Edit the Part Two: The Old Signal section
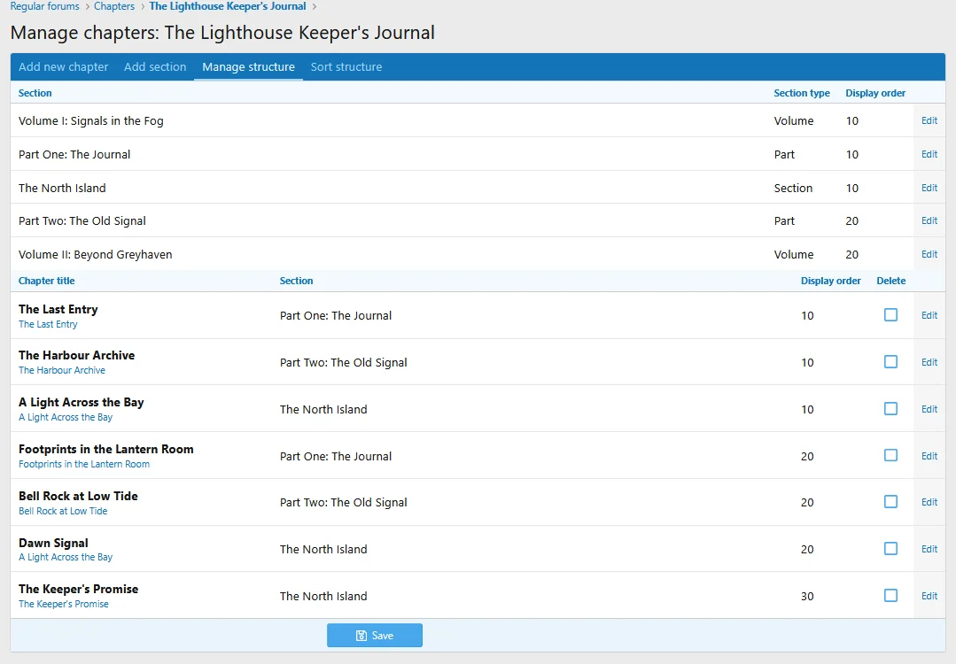956x664 pixels. pos(929,220)
